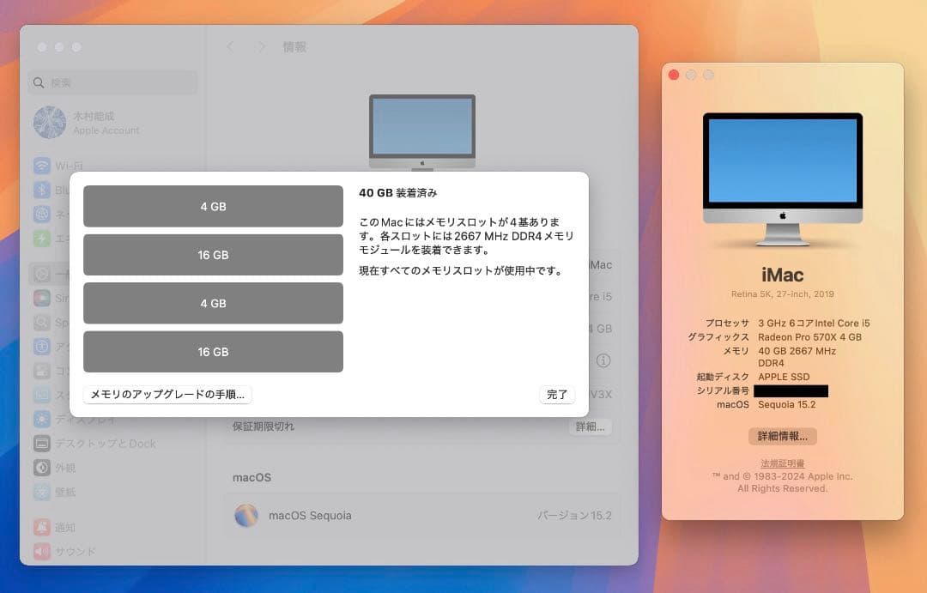Viewport: 927px width, 593px height.
Task: Click the 検索 search field
Action: pos(112,82)
